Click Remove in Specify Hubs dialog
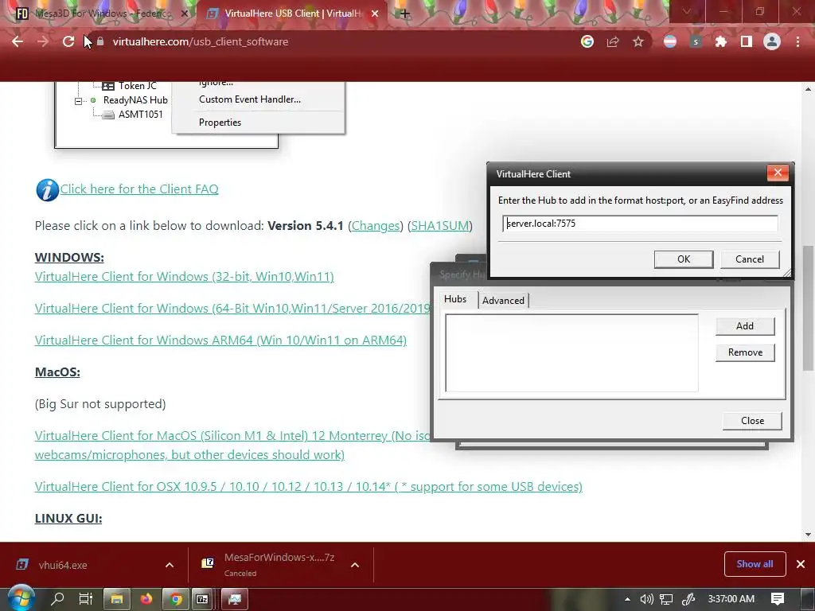The image size is (815, 611). click(x=745, y=352)
